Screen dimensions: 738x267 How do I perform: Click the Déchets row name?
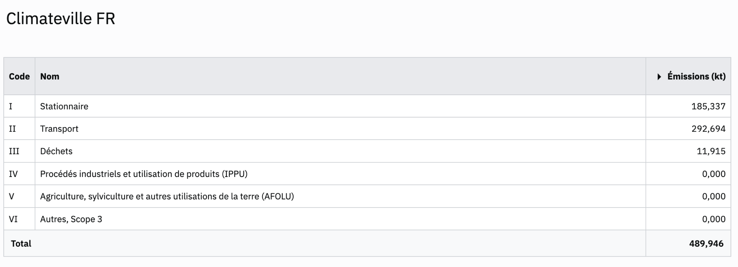[56, 151]
